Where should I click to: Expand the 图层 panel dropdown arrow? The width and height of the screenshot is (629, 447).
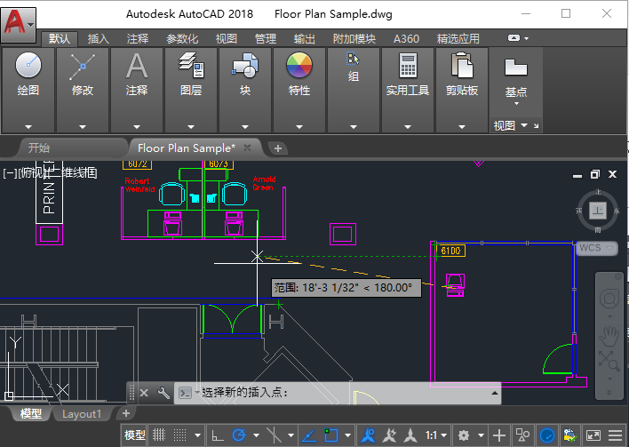pos(191,127)
